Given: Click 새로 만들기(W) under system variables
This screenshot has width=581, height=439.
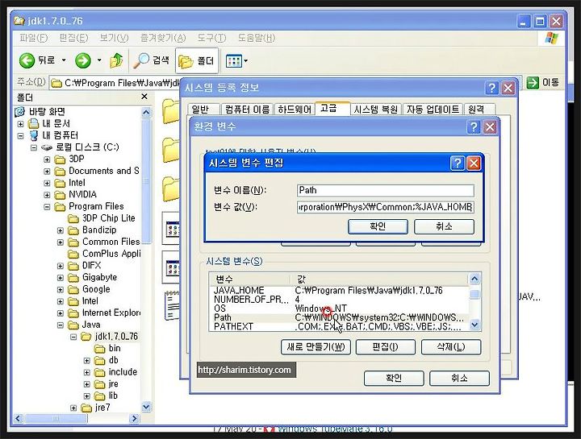Looking at the screenshot, I should [316, 347].
